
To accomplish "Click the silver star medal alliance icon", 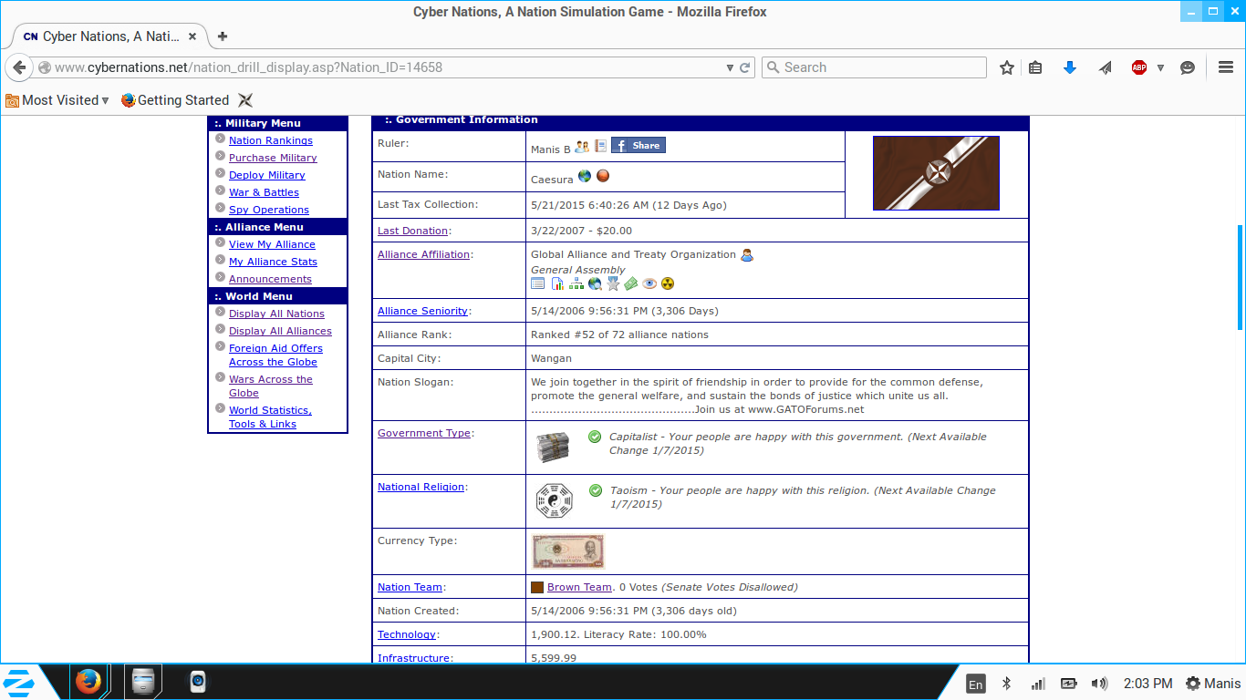I will tap(613, 283).
